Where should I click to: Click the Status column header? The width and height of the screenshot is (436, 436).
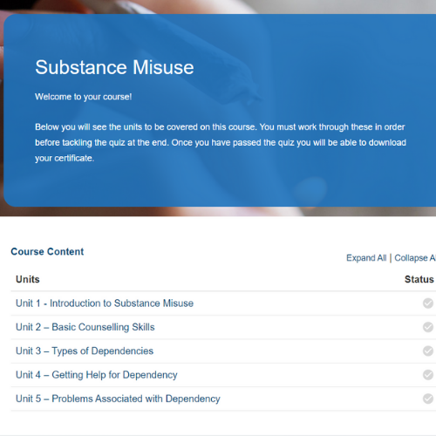pos(419,279)
